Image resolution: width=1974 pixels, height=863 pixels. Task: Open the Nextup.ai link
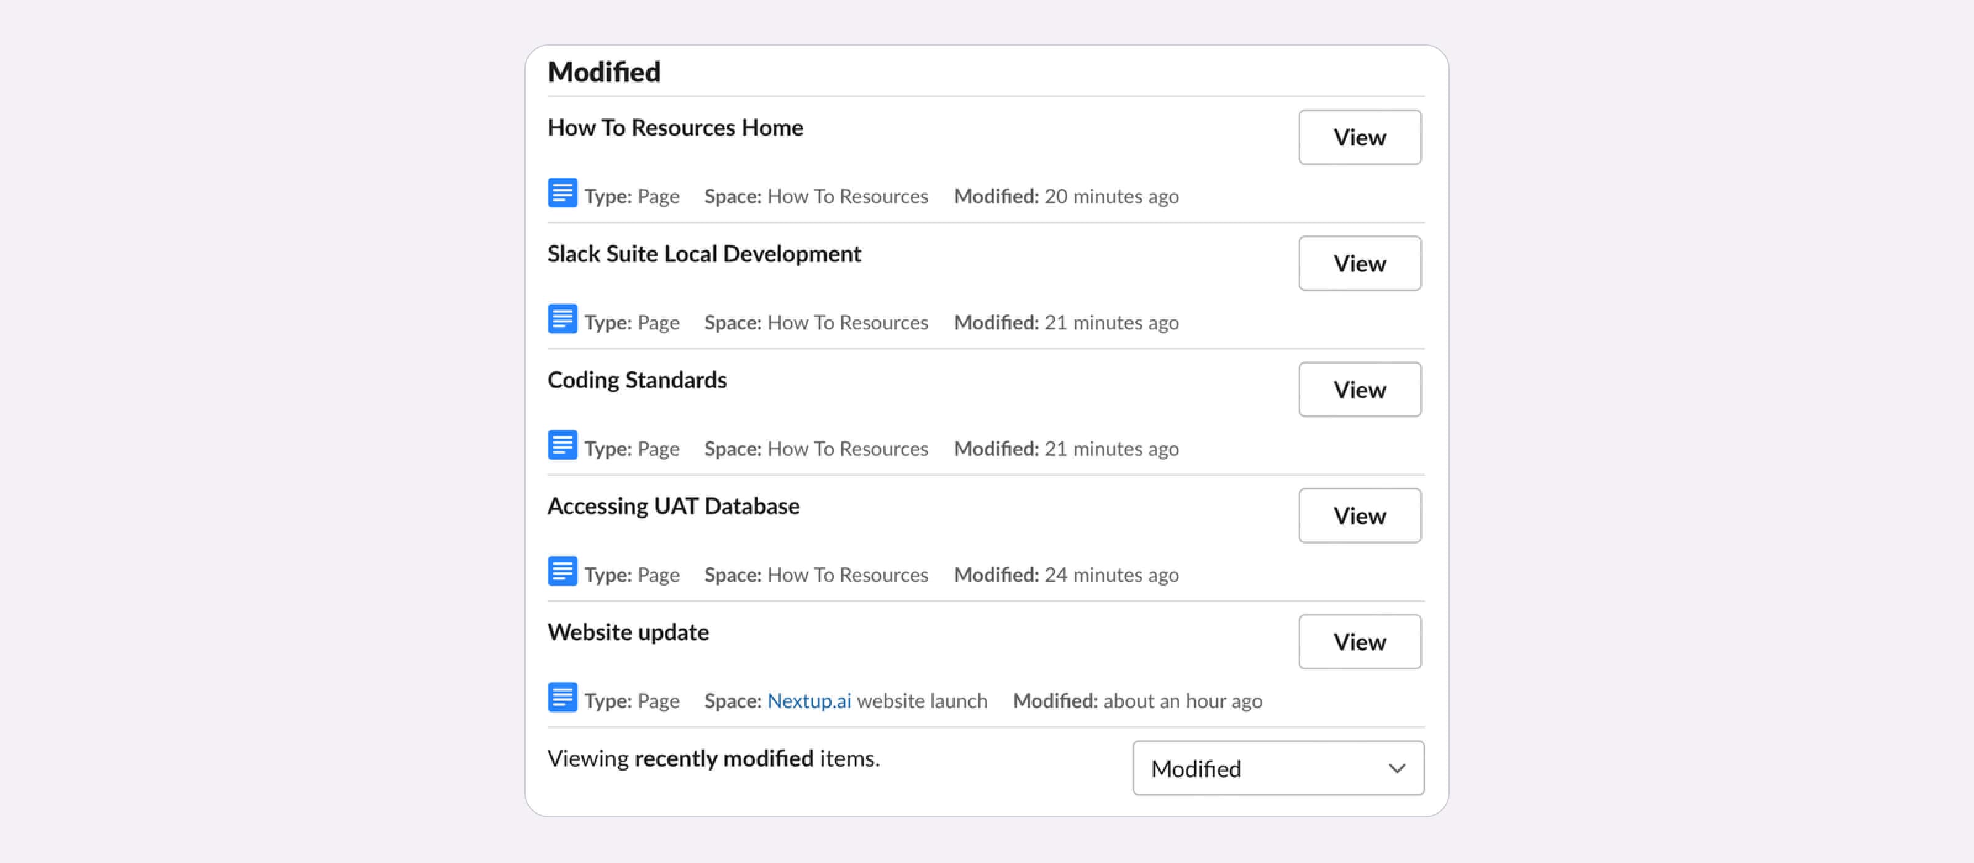pos(809,701)
